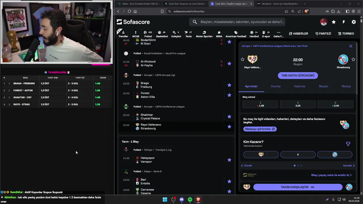Click TAM SAYFA GÖRÜNÜMÜ button
This screenshot has width=363, height=204.
point(298,75)
